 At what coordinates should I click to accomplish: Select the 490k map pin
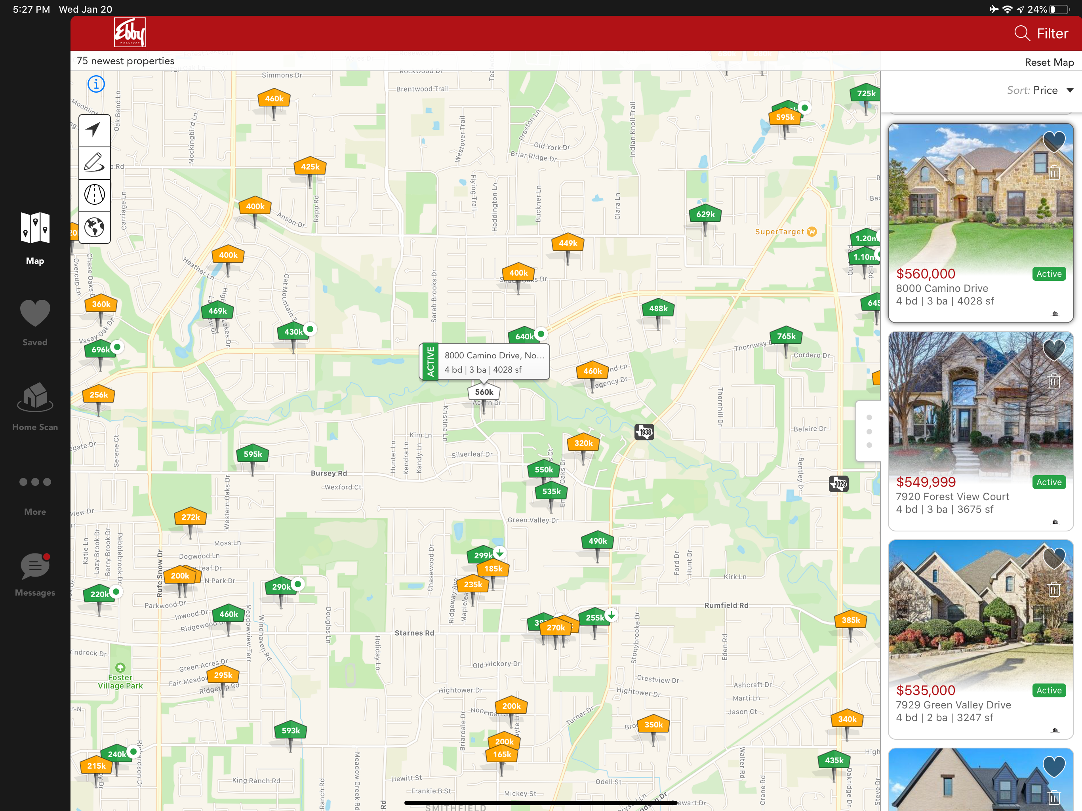[597, 541]
